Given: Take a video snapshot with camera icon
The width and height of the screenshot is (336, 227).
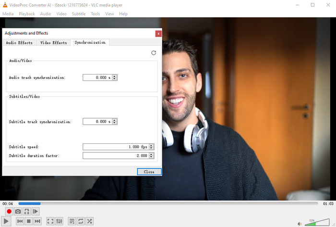Looking at the screenshot, I should pos(18,212).
